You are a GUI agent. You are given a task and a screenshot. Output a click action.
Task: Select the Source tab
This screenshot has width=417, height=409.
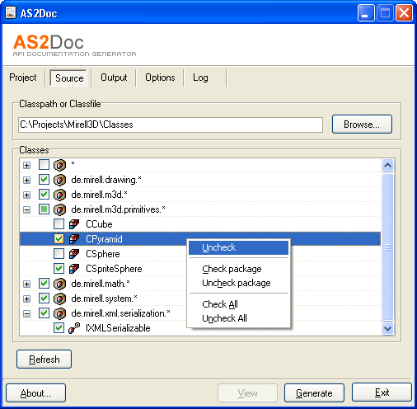point(69,78)
